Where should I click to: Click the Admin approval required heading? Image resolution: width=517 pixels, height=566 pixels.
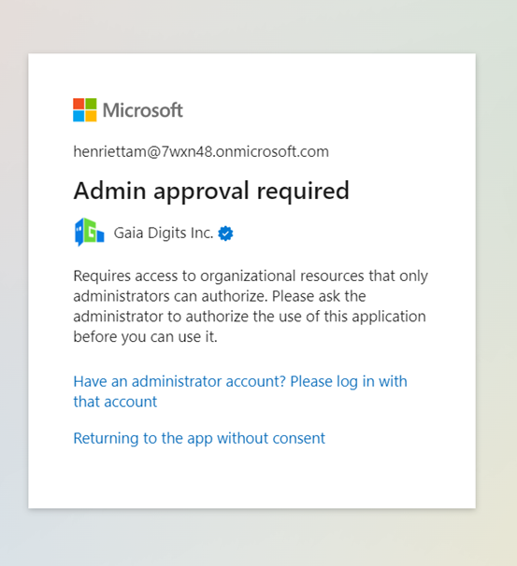pos(211,191)
